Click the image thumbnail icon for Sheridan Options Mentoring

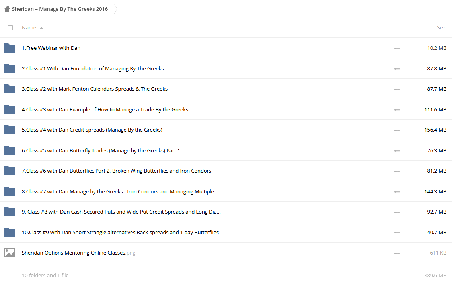click(x=10, y=253)
